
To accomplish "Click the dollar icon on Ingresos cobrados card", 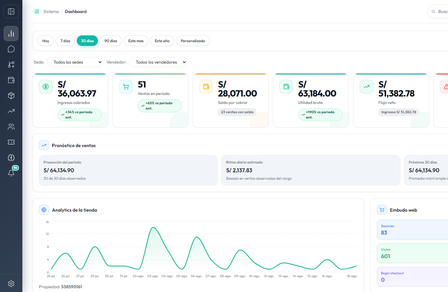I will coord(46,87).
